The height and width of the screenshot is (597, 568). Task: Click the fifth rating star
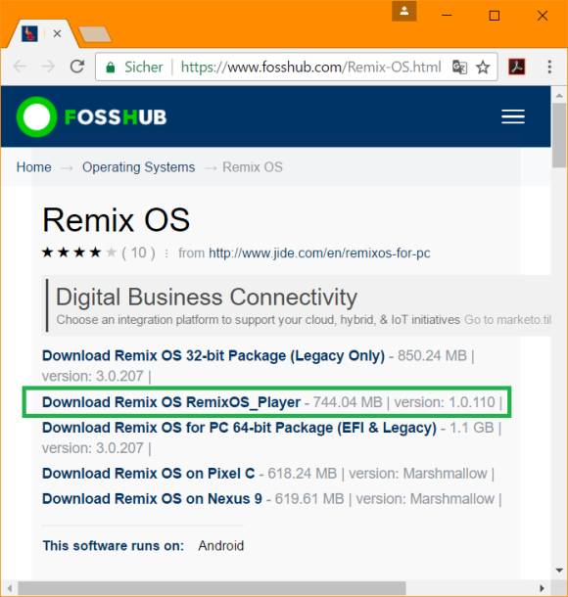[111, 253]
